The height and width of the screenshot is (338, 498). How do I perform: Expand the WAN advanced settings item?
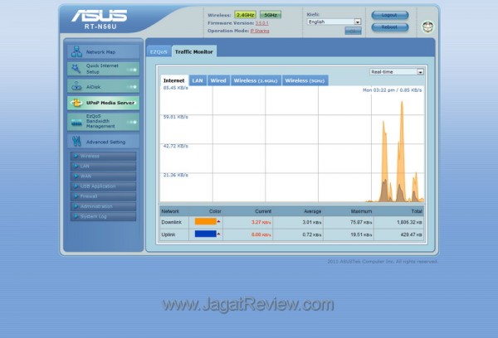pos(103,176)
